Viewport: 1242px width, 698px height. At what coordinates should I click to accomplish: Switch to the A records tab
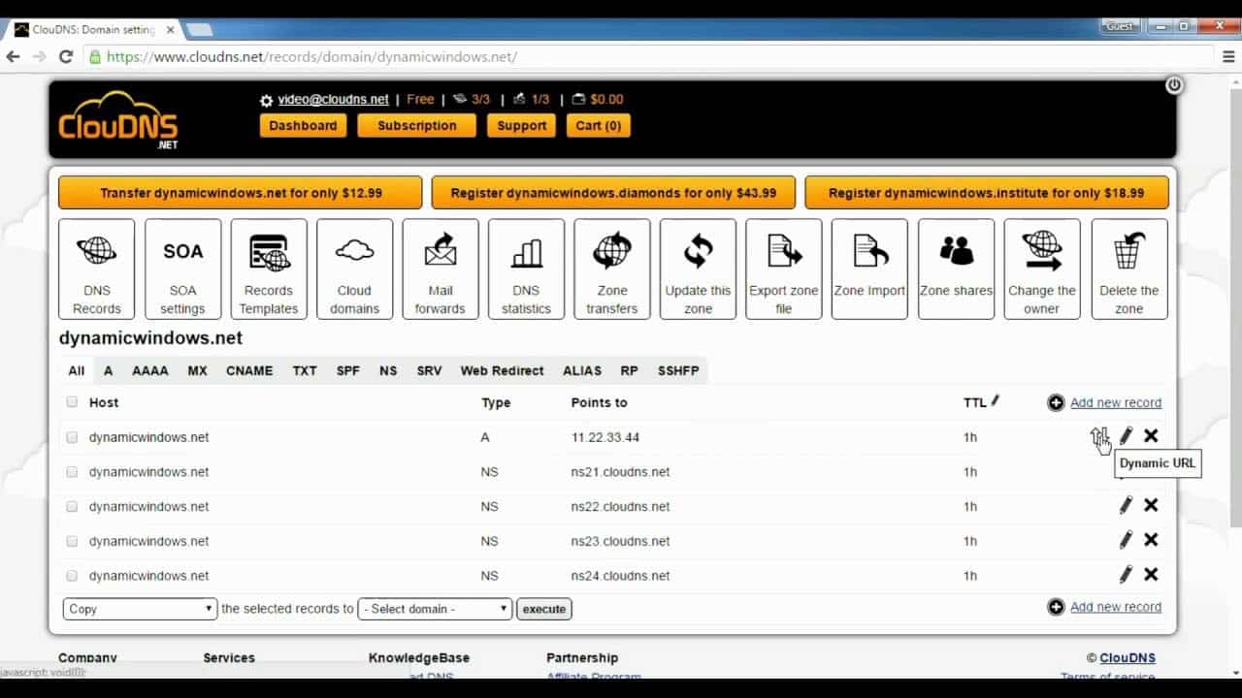coord(109,370)
